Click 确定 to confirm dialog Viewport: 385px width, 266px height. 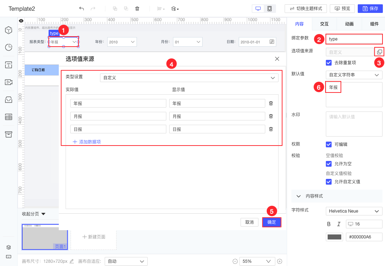[272, 222]
